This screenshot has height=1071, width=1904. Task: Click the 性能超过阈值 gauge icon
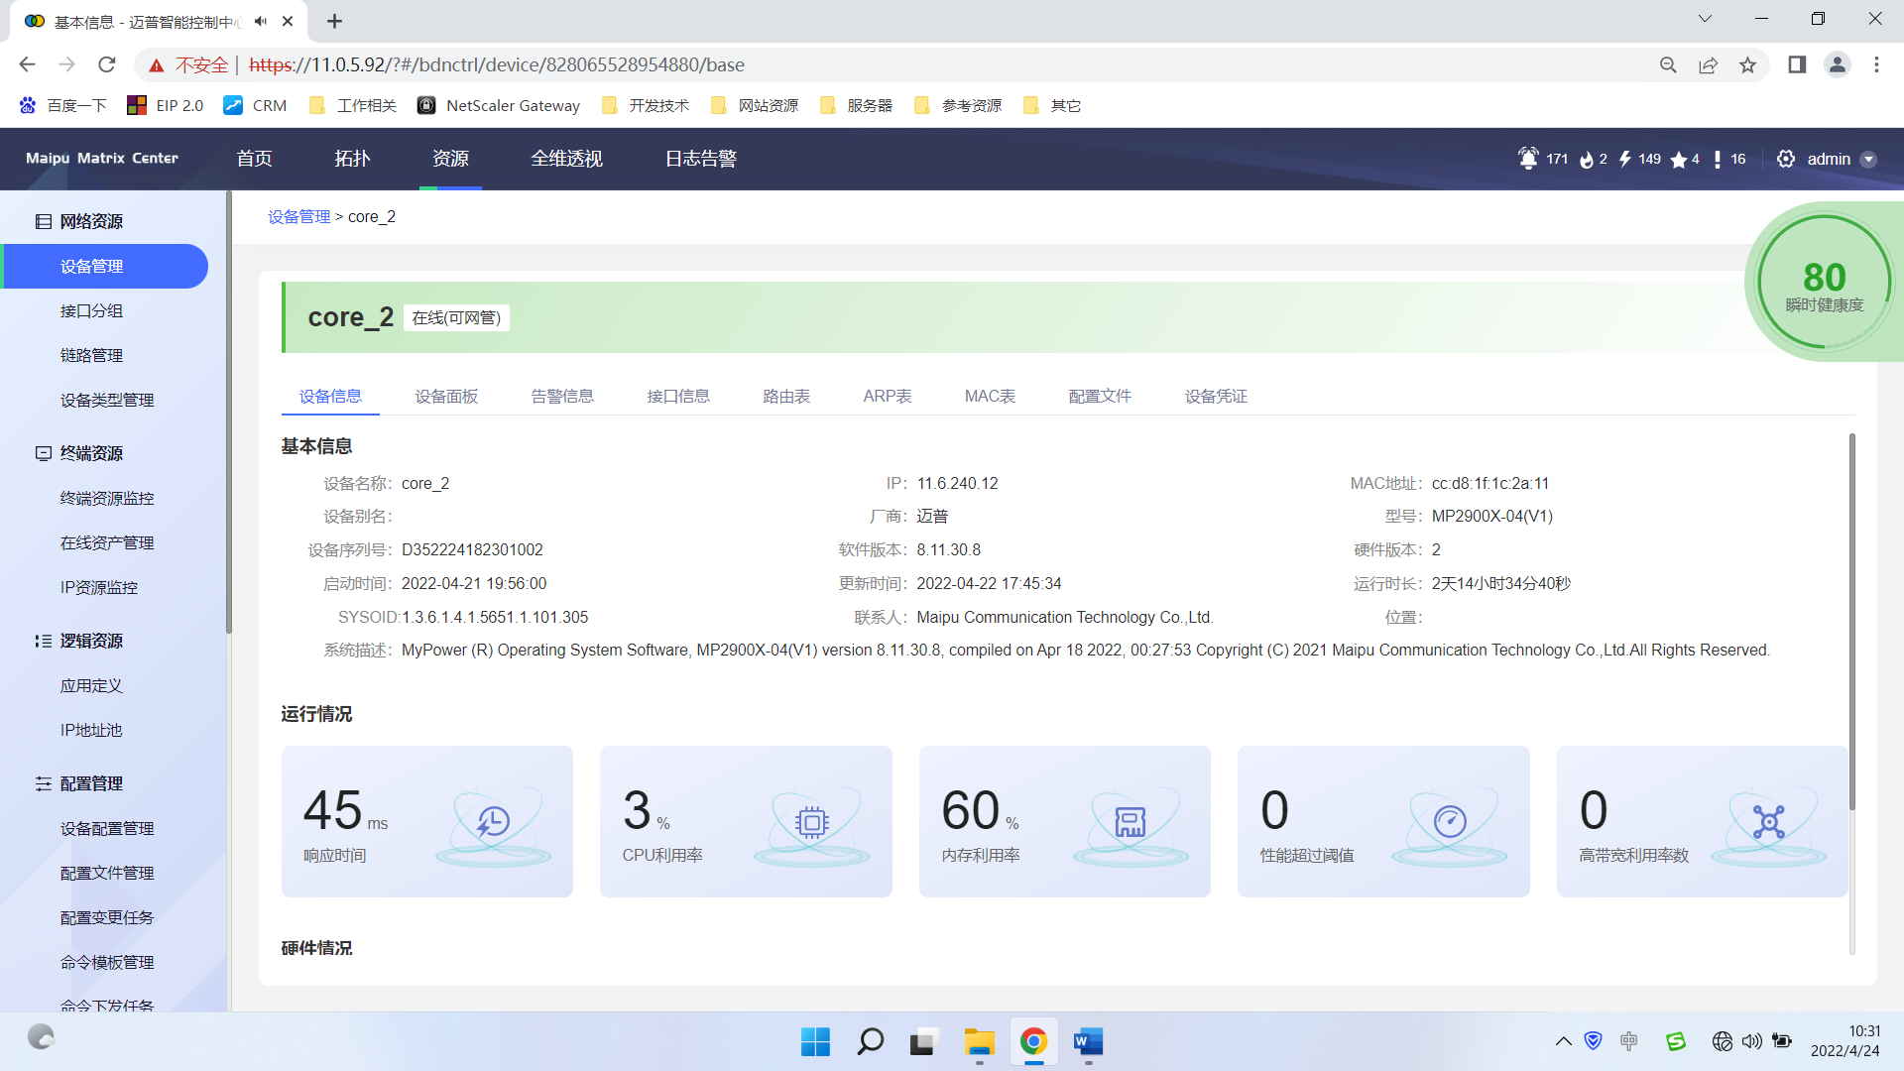1450,821
